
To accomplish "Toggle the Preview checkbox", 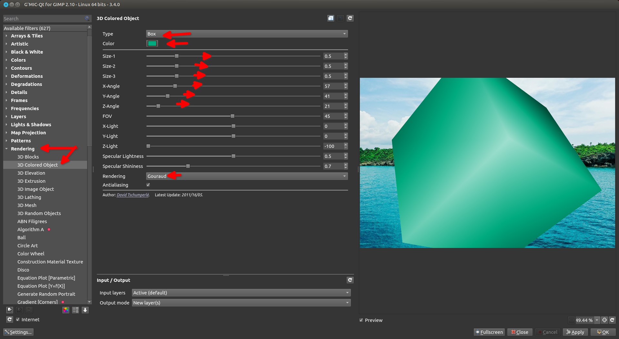I will click(361, 320).
